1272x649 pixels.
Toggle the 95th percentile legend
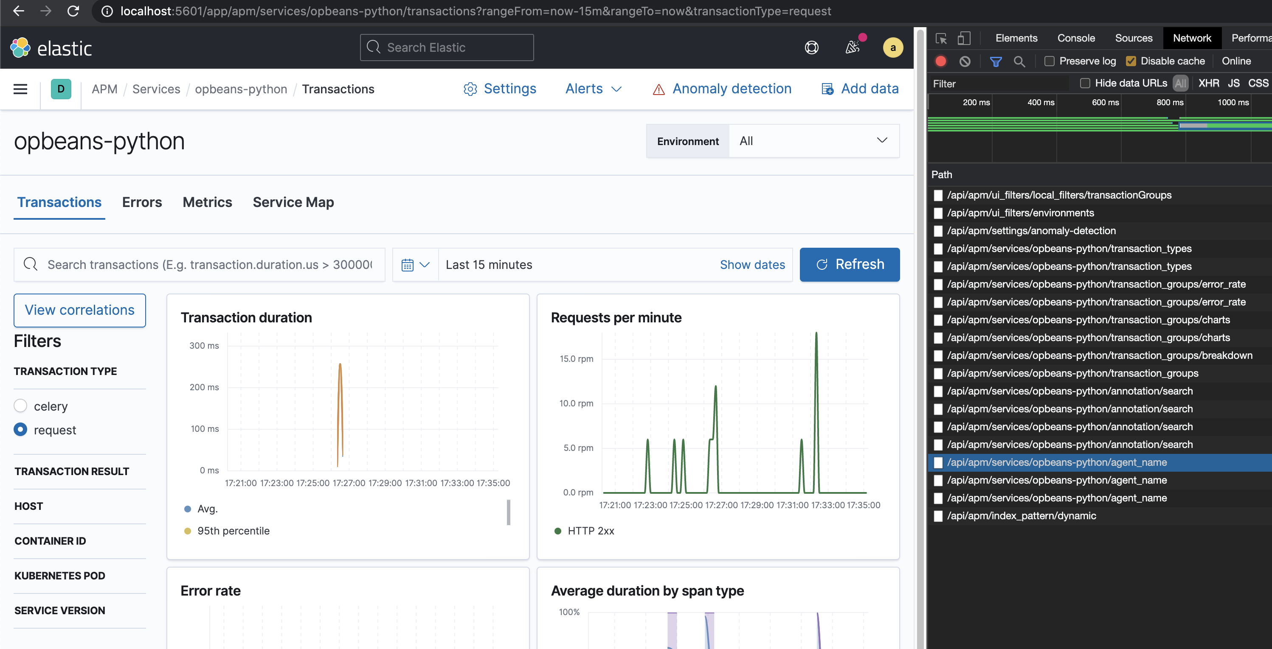227,531
